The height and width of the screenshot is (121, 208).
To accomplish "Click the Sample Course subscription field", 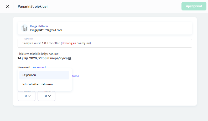I will coord(105,43).
